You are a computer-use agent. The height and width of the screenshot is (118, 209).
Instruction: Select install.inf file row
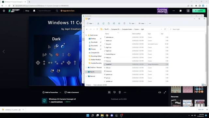pyautogui.click(x=136, y=64)
